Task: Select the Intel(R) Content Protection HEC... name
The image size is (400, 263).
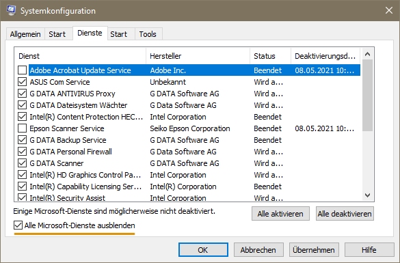Action: pos(86,117)
